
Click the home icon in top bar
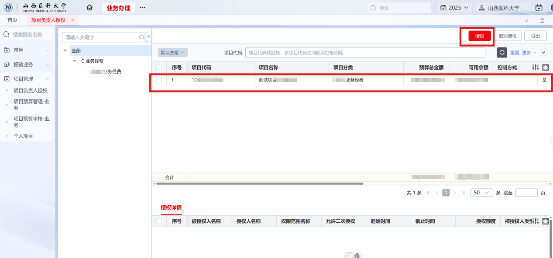(89, 8)
